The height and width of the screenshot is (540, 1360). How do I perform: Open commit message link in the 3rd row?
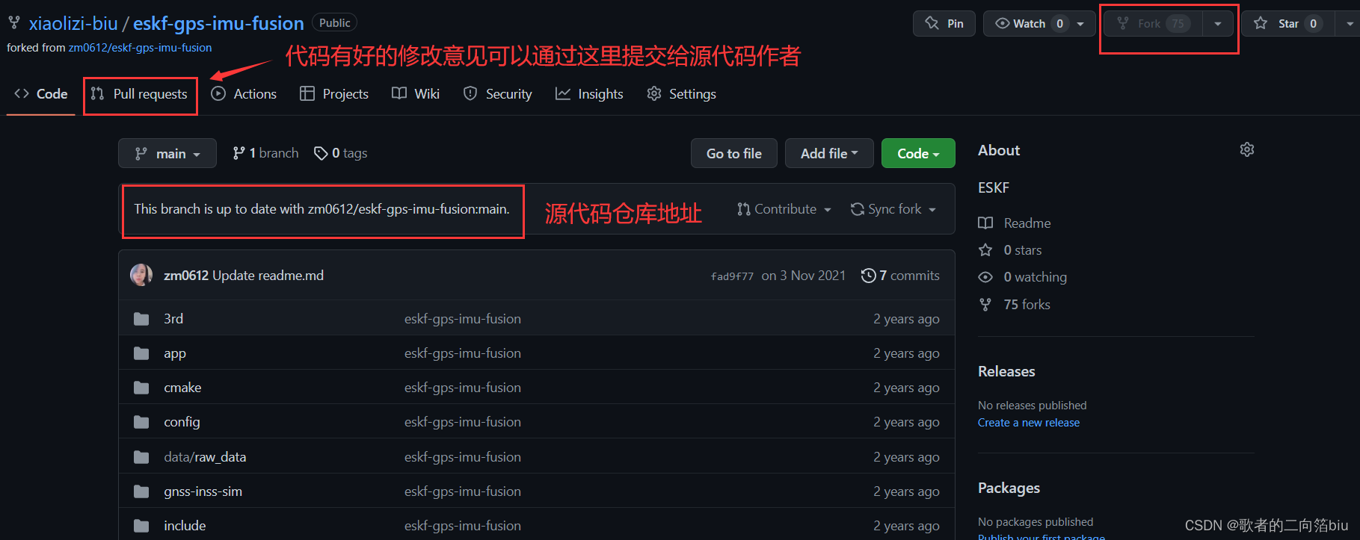(463, 319)
